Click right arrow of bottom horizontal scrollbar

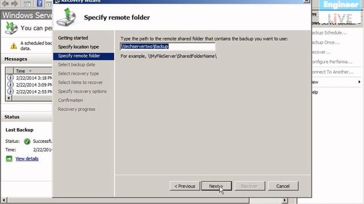pyautogui.click(x=284, y=200)
